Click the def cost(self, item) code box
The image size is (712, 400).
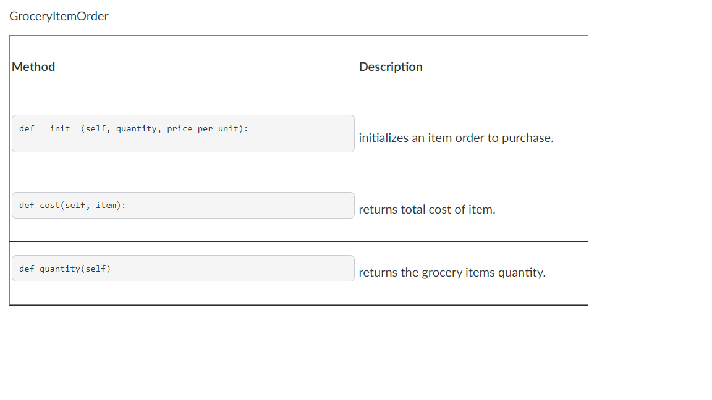pyautogui.click(x=183, y=206)
